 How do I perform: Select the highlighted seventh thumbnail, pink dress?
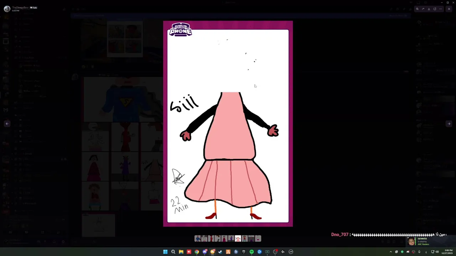click(x=238, y=239)
